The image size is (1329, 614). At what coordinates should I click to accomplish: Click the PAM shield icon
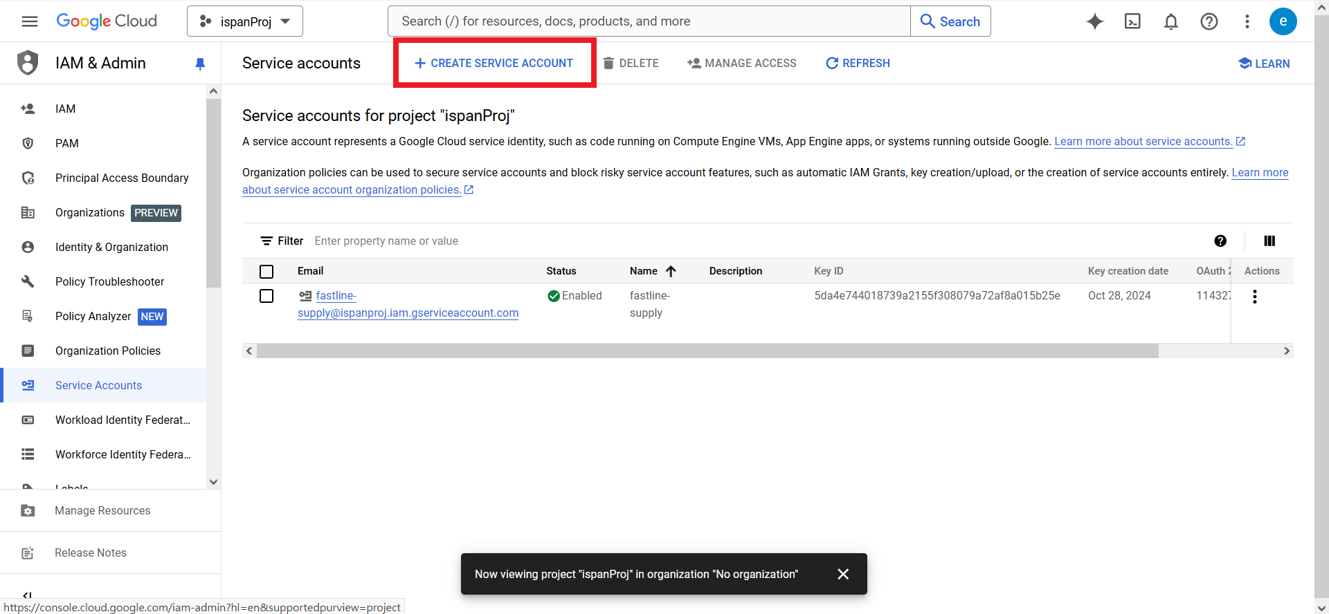[28, 143]
